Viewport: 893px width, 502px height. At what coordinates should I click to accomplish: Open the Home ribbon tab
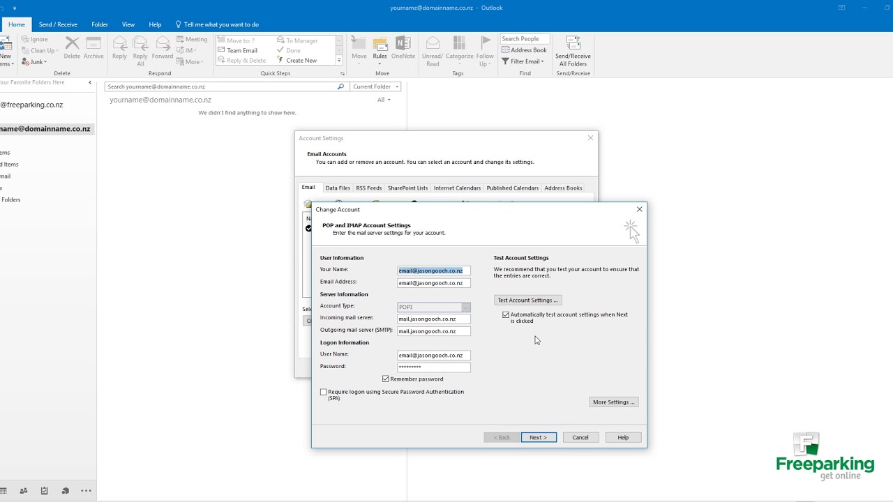coord(17,24)
